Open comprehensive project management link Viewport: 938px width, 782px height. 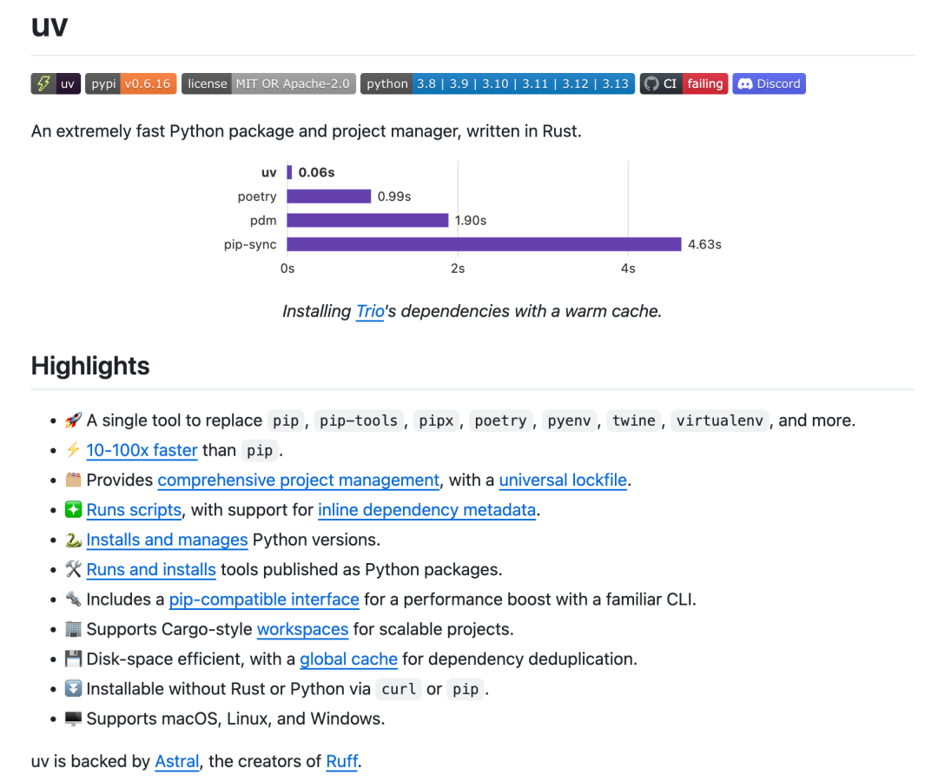tap(298, 480)
